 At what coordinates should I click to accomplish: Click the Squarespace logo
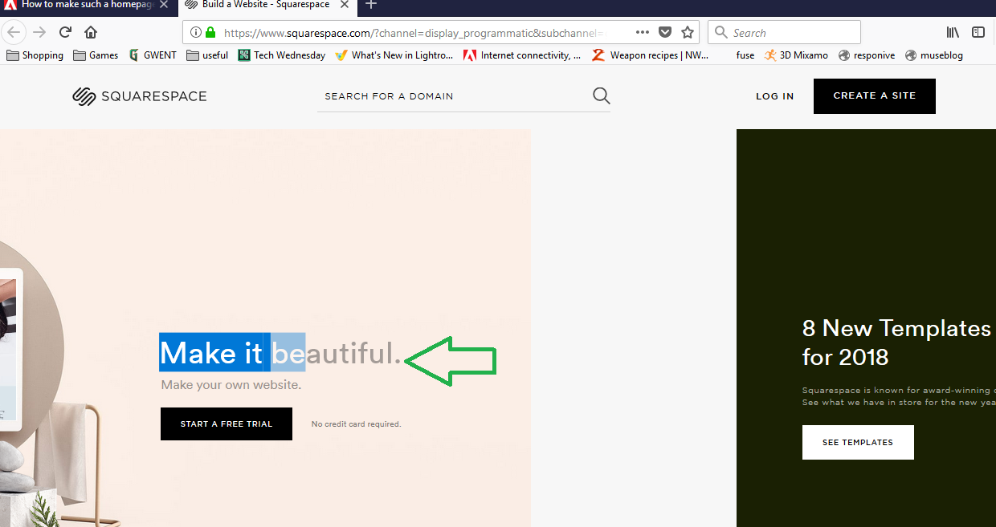click(x=140, y=96)
